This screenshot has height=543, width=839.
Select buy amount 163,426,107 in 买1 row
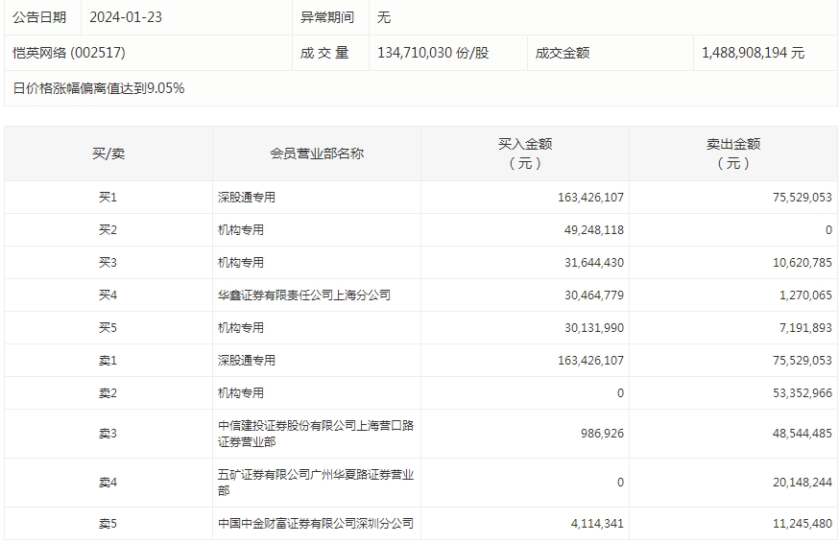[590, 198]
